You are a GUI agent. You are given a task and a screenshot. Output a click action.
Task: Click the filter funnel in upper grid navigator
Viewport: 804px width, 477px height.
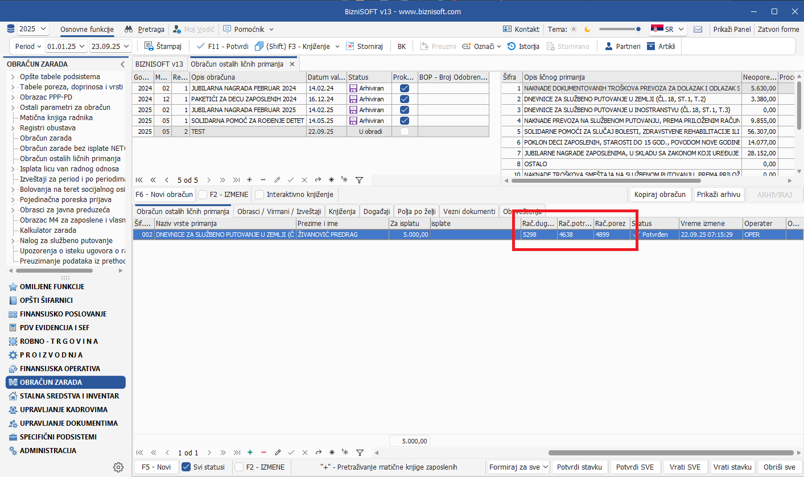[x=359, y=180]
